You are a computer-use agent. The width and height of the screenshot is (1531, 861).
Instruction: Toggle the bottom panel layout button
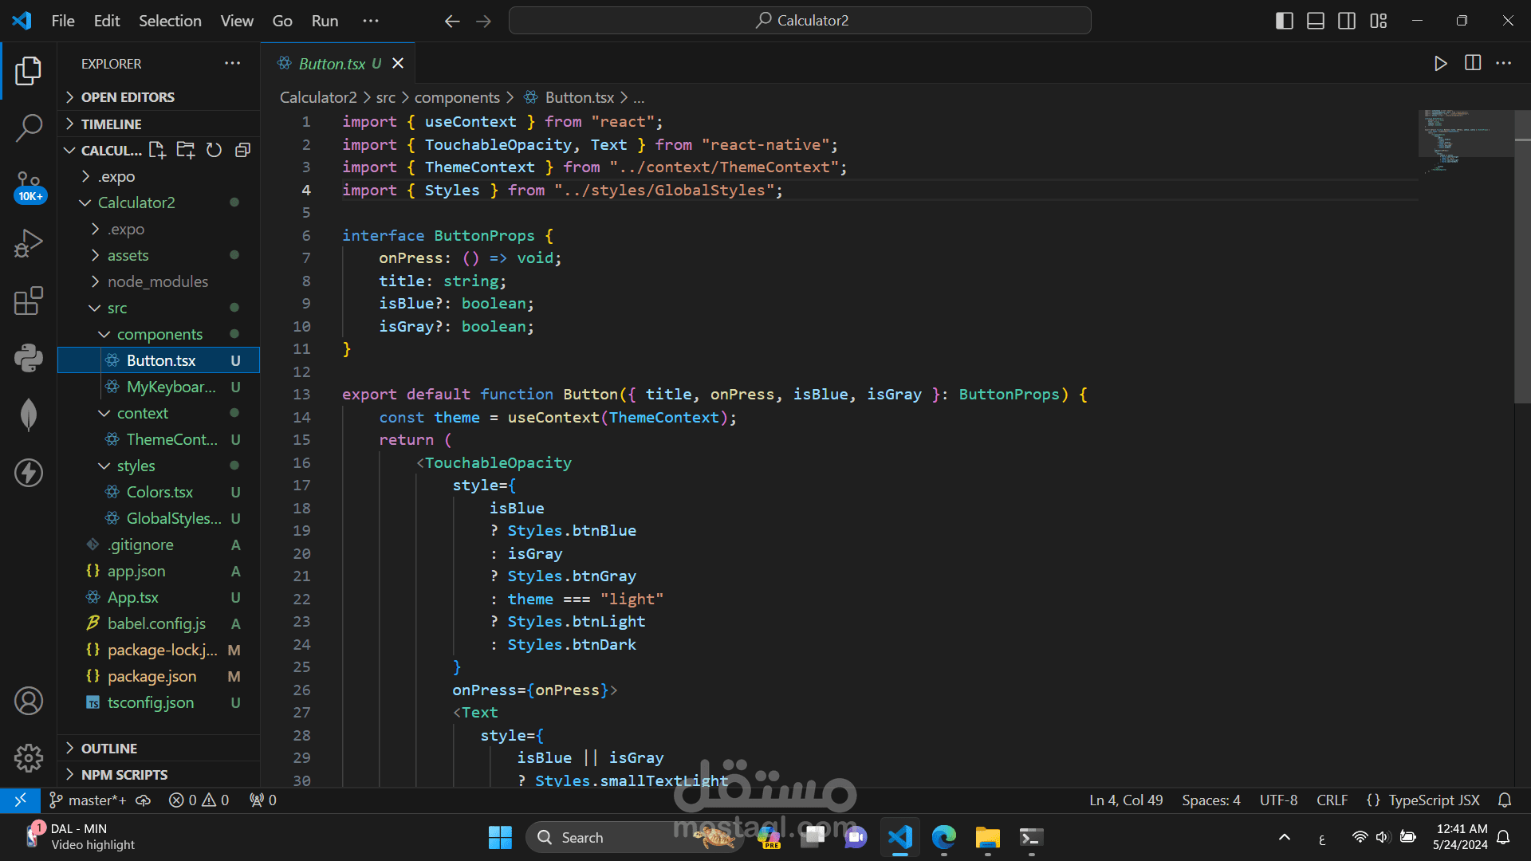[x=1316, y=21]
